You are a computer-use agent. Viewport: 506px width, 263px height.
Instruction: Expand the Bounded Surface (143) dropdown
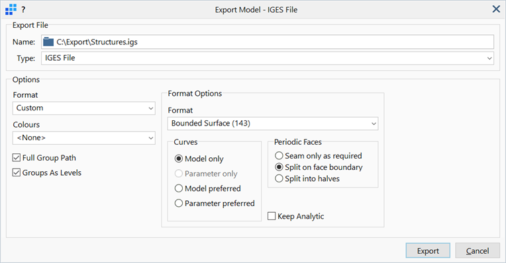(273, 124)
